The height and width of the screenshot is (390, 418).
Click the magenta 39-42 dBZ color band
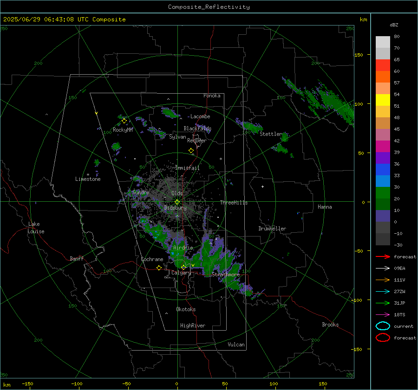(x=383, y=147)
